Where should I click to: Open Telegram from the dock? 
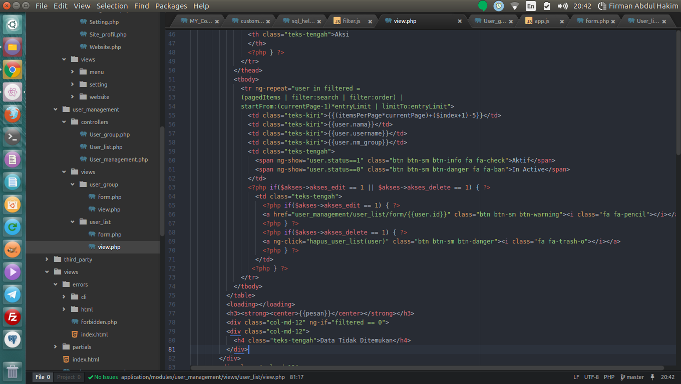13,294
